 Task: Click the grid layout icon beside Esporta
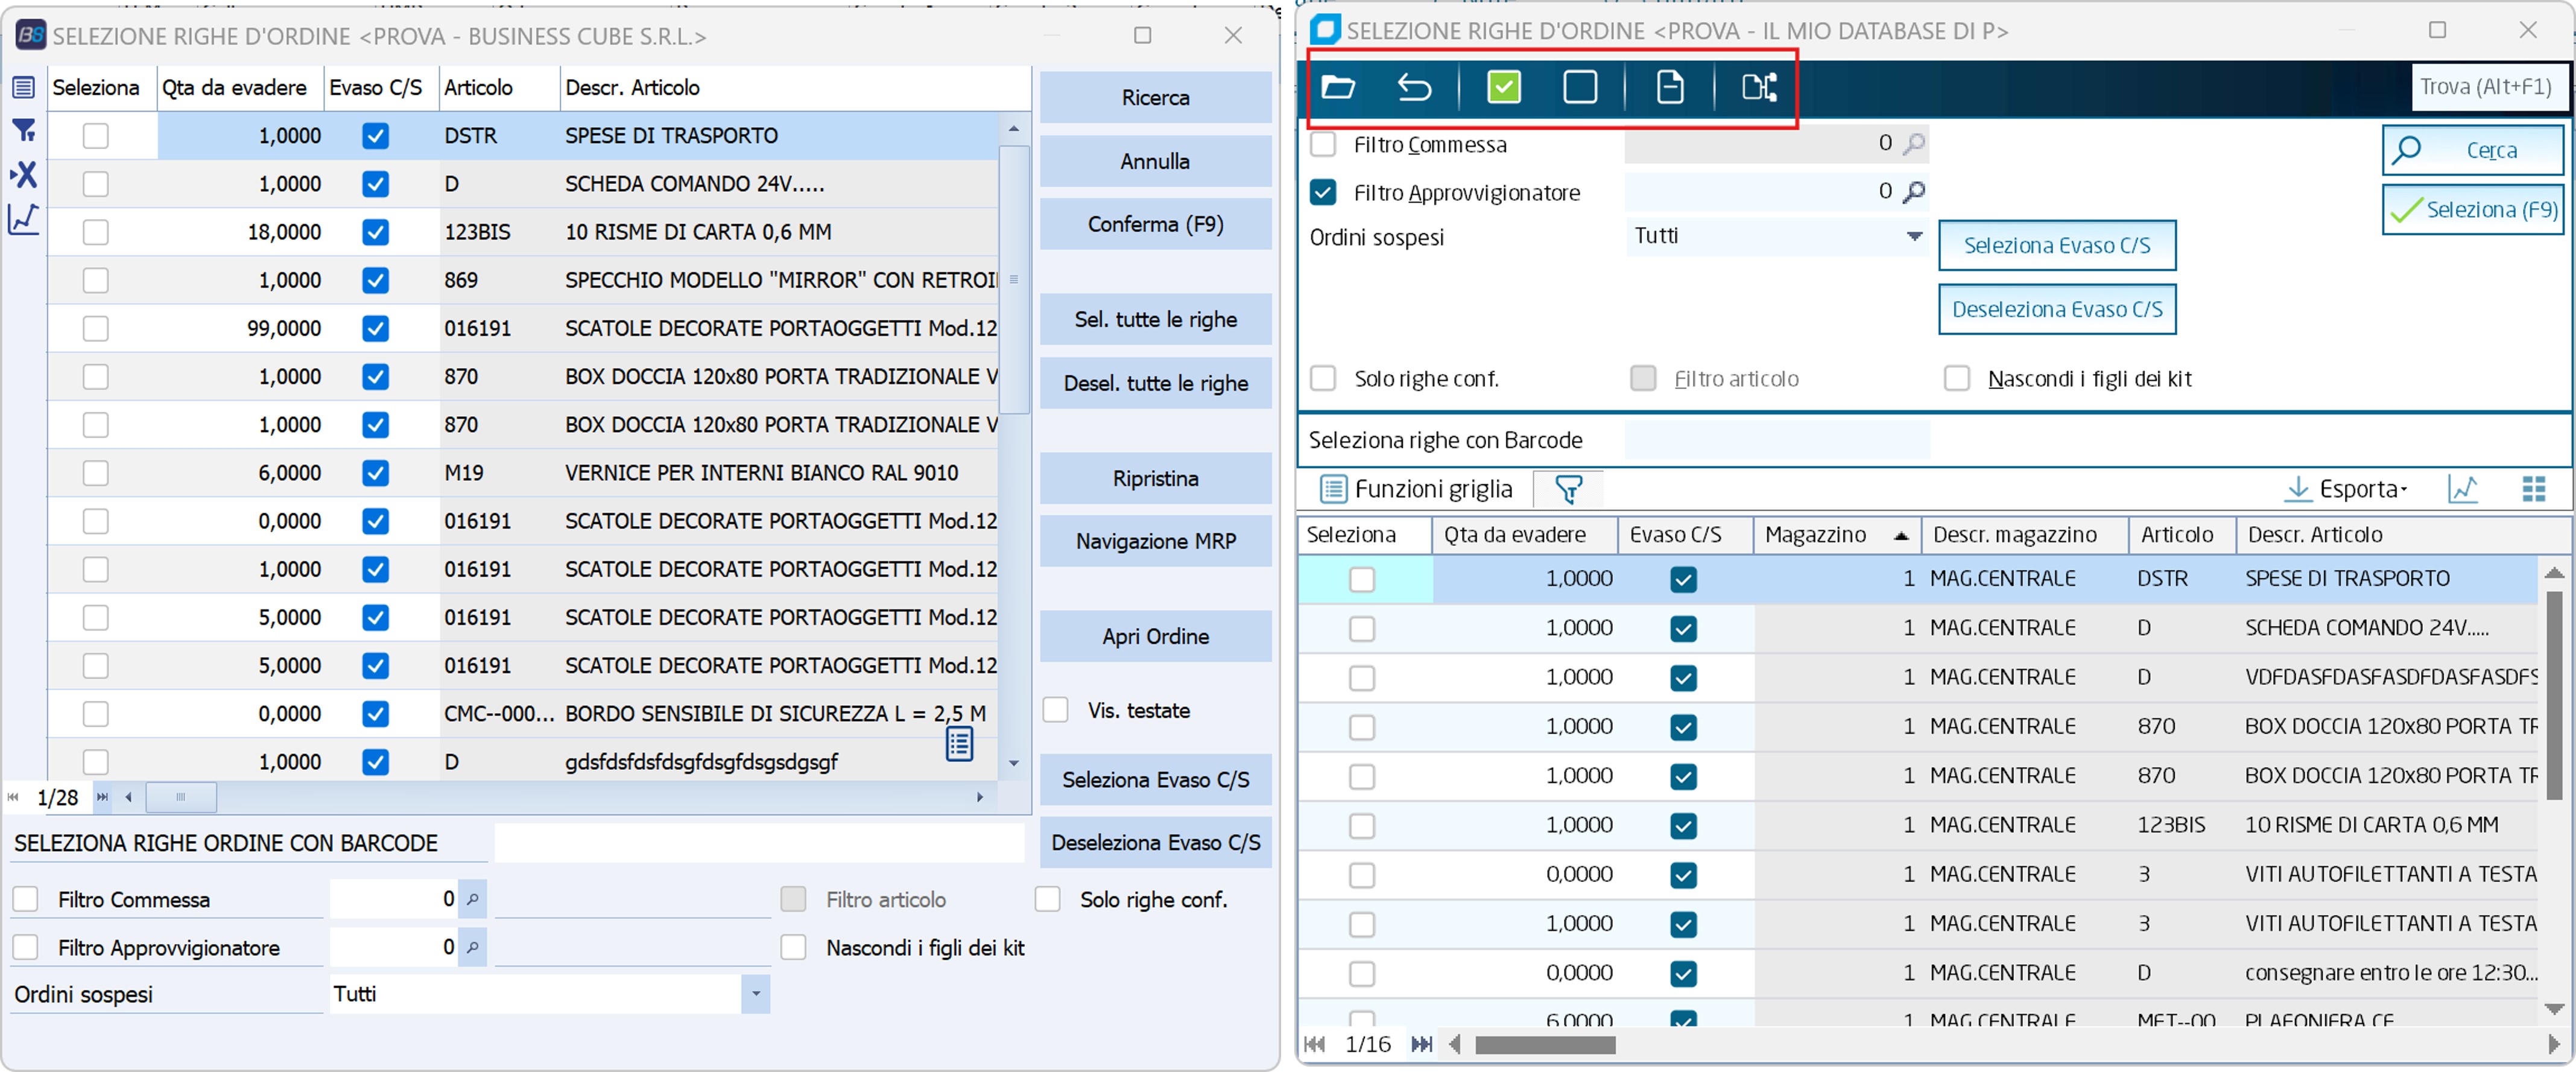coord(2533,489)
